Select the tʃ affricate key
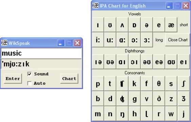191x122 pixels. (122, 84)
